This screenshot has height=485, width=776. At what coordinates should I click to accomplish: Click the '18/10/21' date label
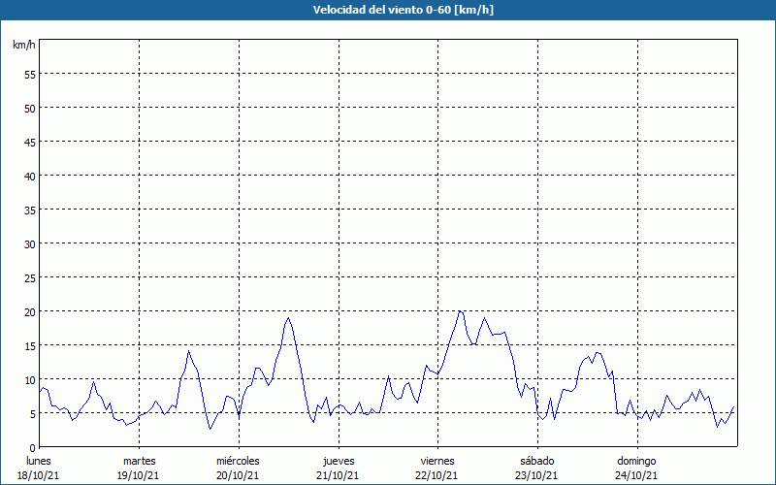(x=39, y=475)
